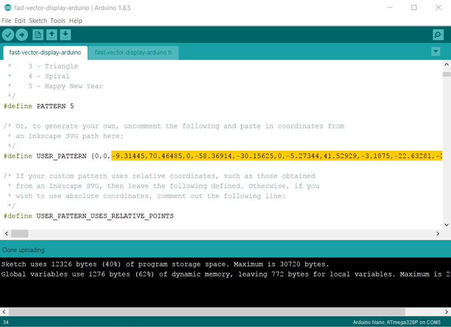Click the console scroll left arrow

click(4, 312)
